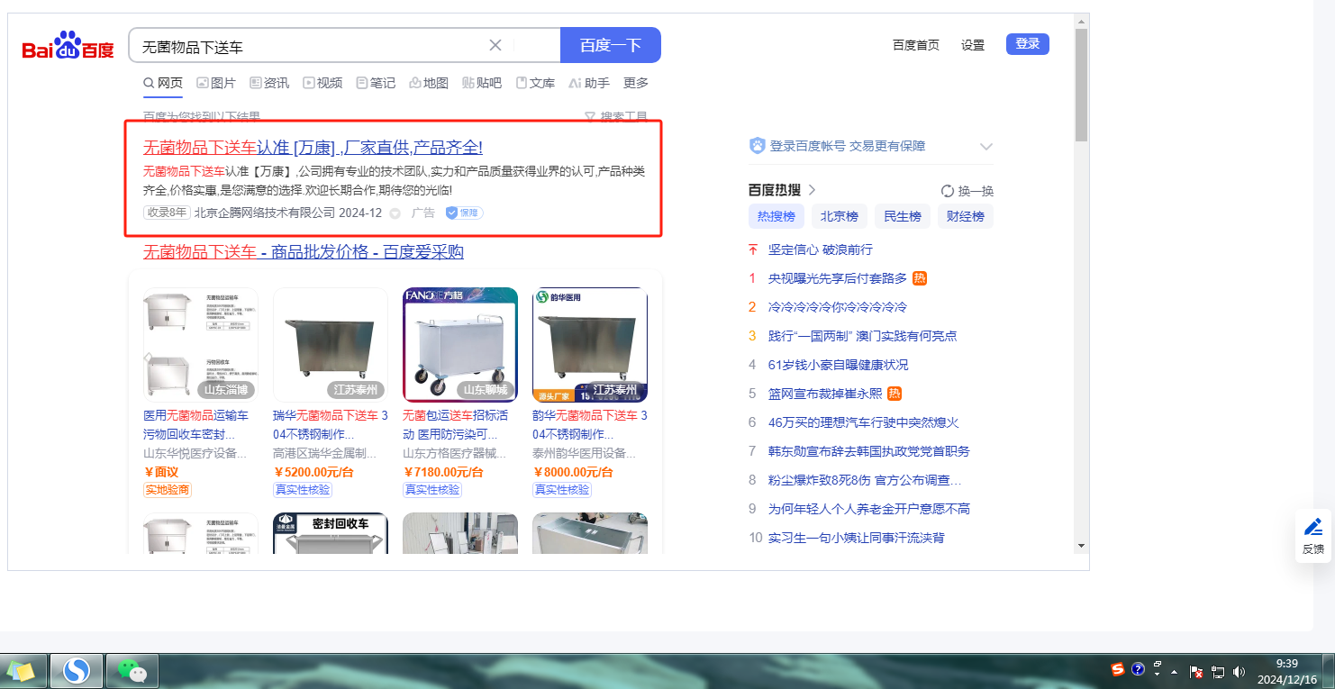The height and width of the screenshot is (689, 1335).
Task: Open the Action Center flag tray icon
Action: (1197, 672)
